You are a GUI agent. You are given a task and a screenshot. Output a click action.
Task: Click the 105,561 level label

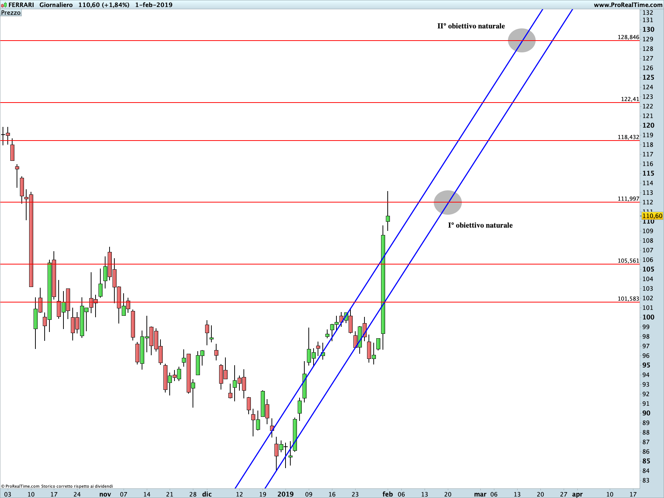click(629, 261)
